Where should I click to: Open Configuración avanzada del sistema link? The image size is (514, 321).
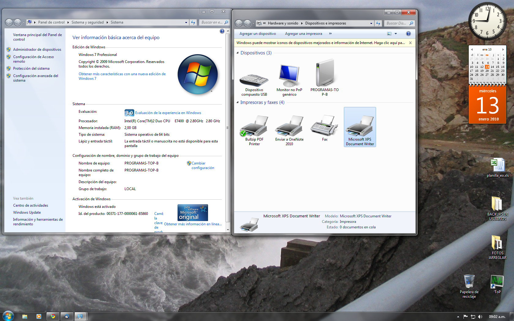click(x=35, y=78)
